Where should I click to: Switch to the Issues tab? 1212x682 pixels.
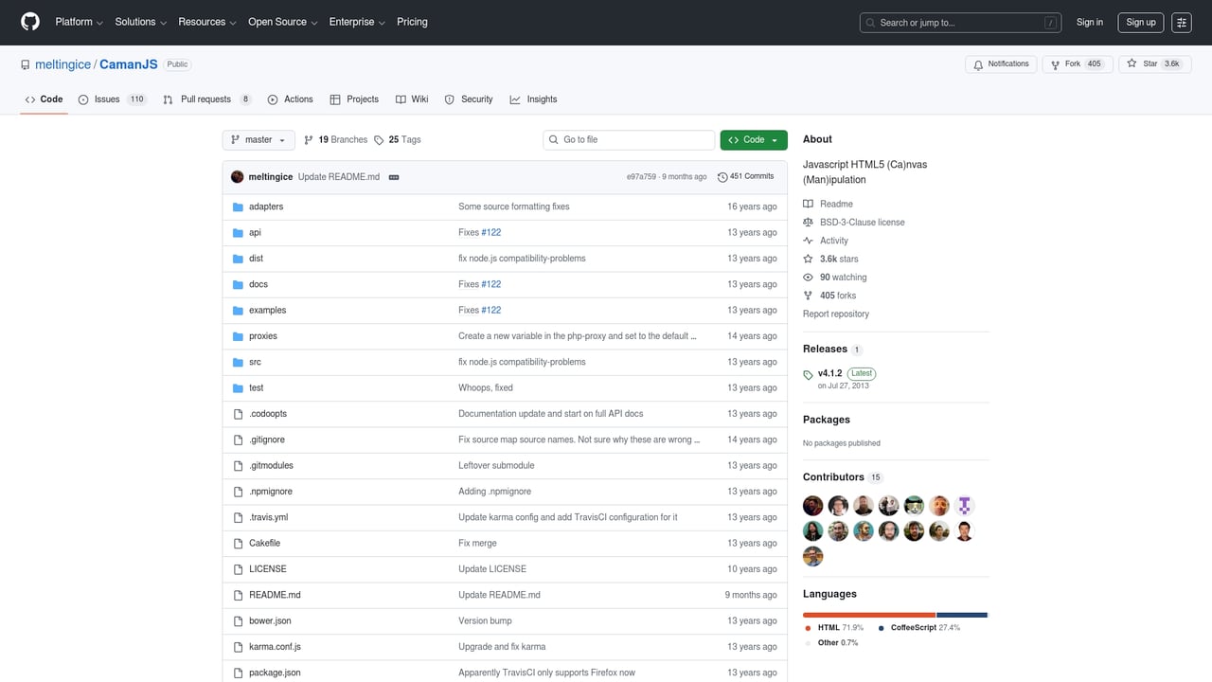click(108, 99)
